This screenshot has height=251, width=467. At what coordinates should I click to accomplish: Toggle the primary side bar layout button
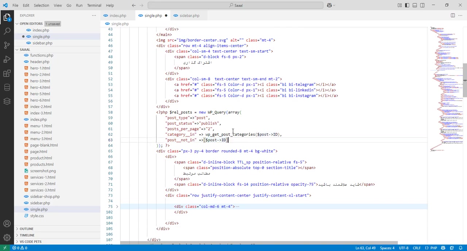click(x=407, y=5)
